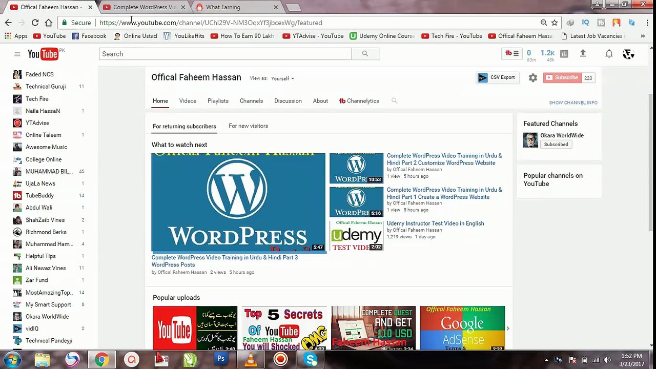The width and height of the screenshot is (656, 369).
Task: Open the vidIQ extension icon
Action: tap(585, 23)
